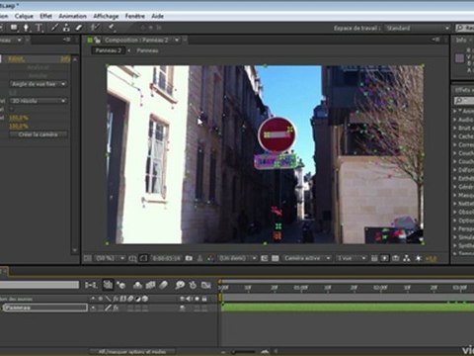Switch to the Panneau 2 composition tab
Viewport: 474px width, 356px height.
tap(109, 50)
